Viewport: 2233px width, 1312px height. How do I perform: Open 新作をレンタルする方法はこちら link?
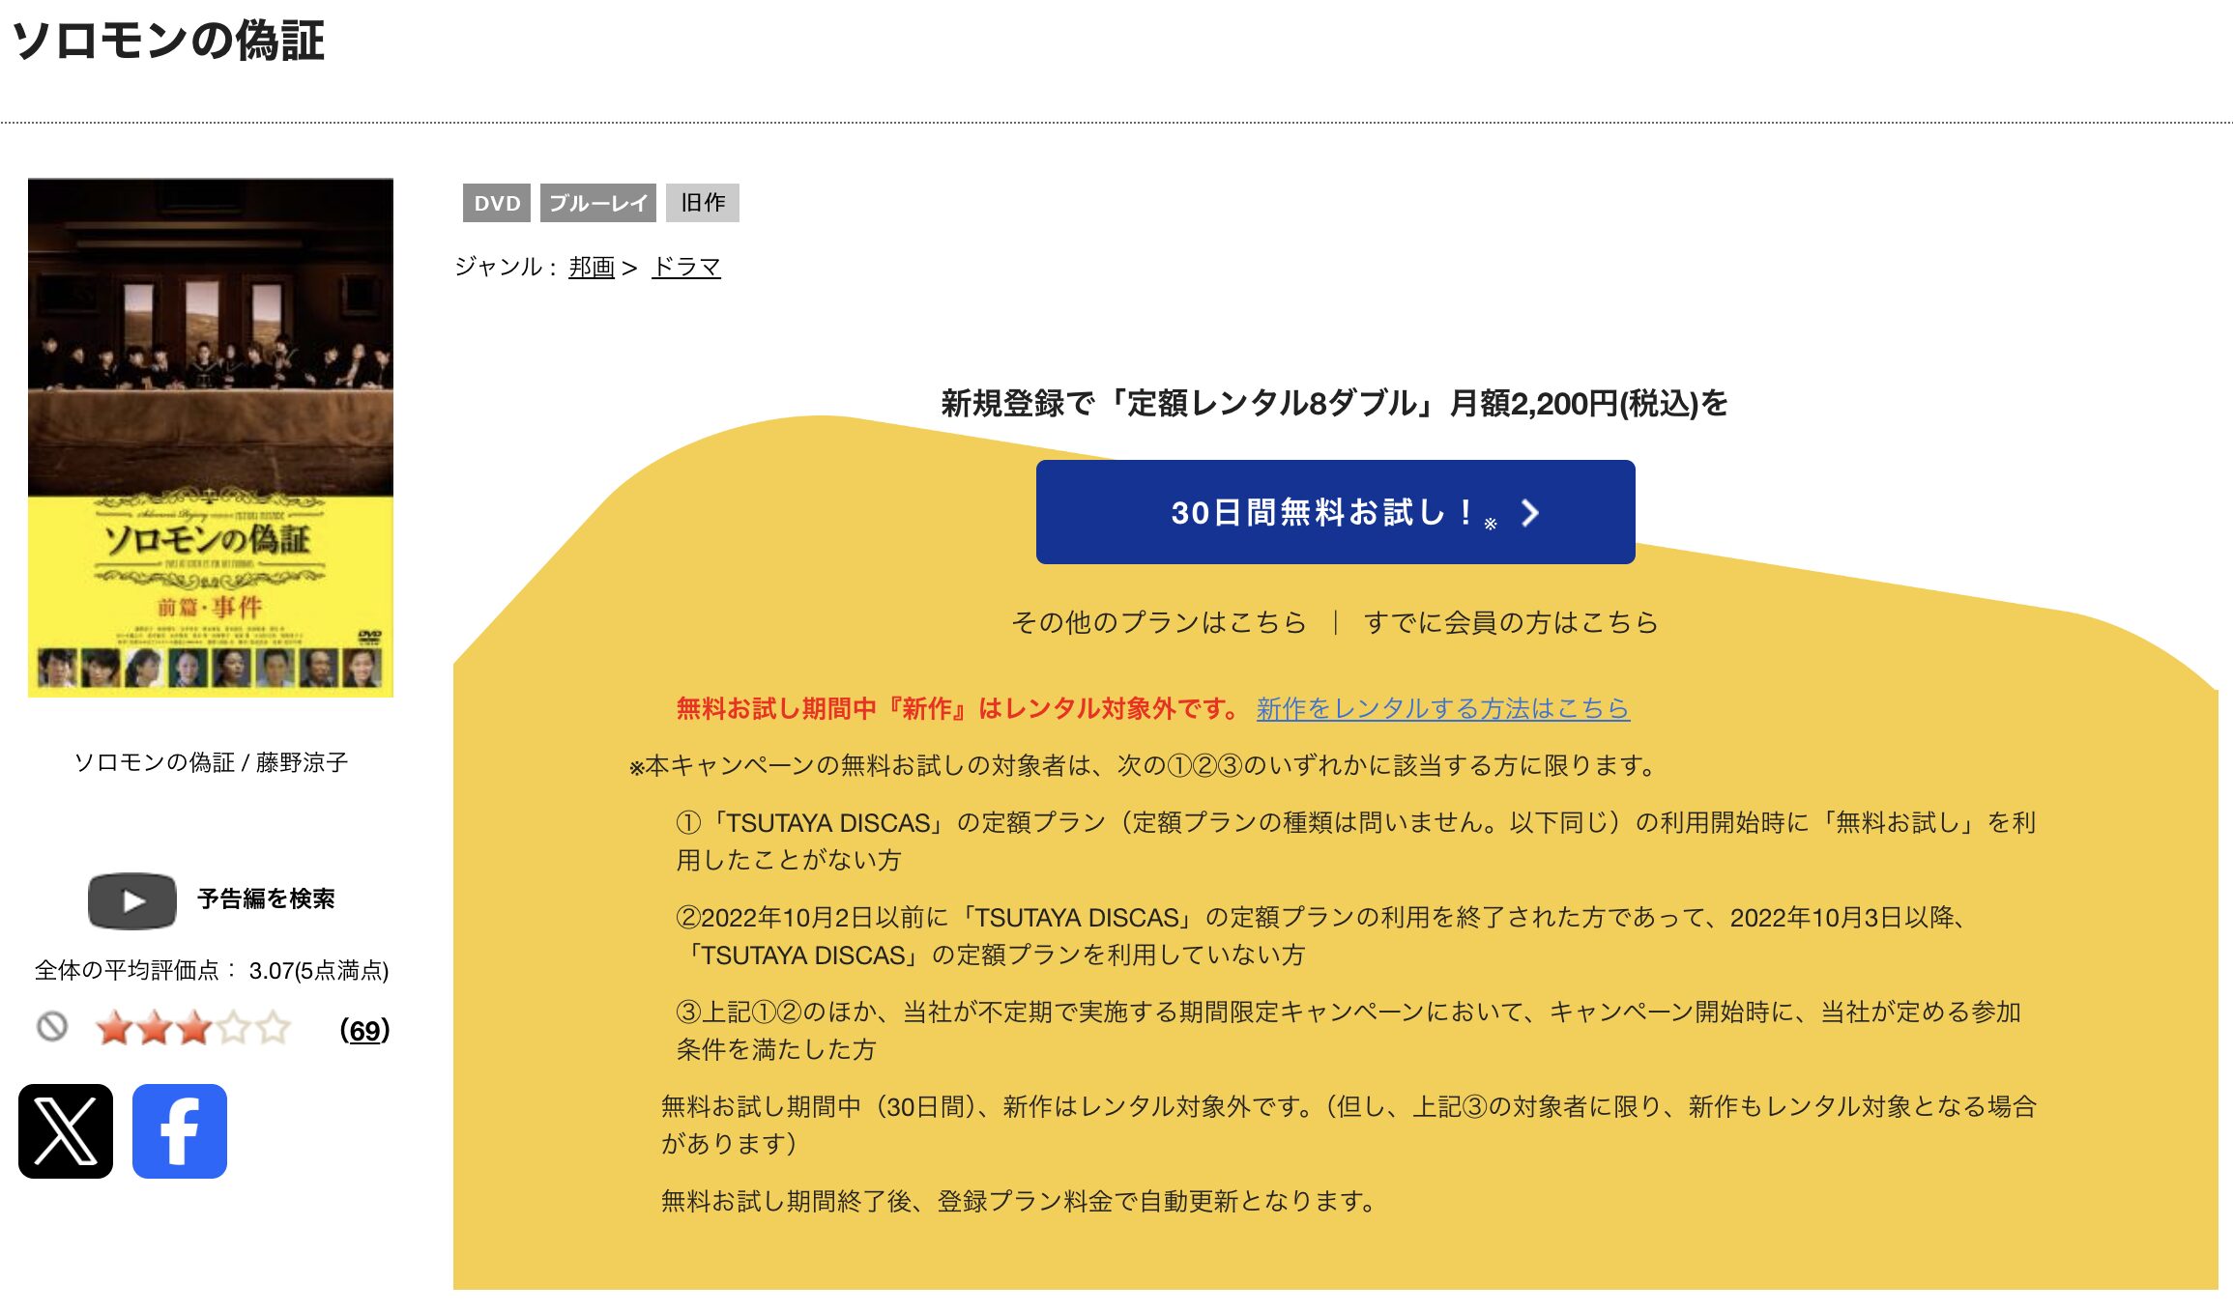pyautogui.click(x=1443, y=708)
